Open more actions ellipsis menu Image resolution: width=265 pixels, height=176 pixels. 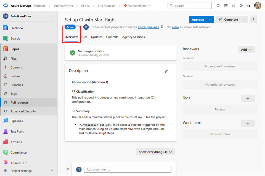[x=253, y=19]
